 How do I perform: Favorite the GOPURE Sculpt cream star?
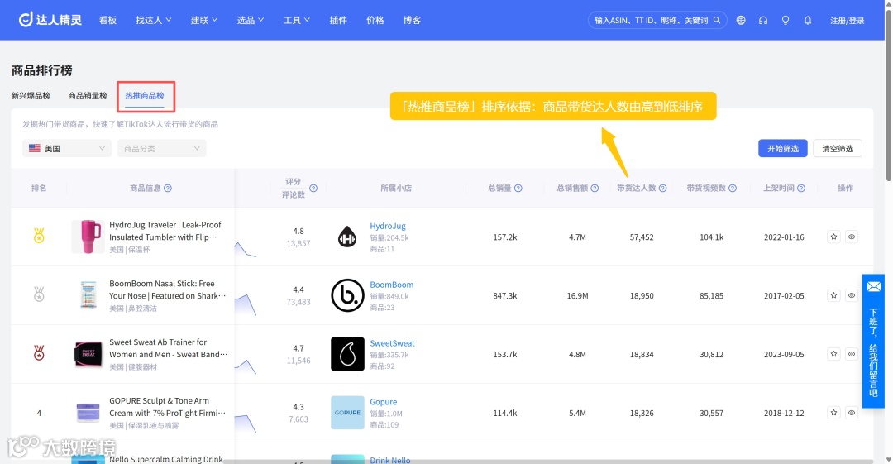tap(833, 413)
